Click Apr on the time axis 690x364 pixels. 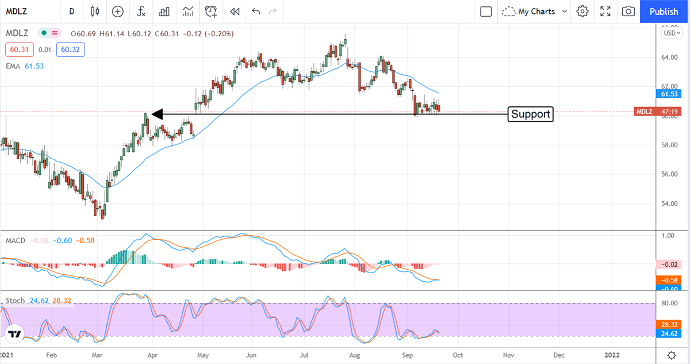(151, 354)
